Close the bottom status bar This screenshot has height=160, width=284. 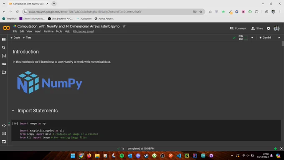click(x=281, y=148)
